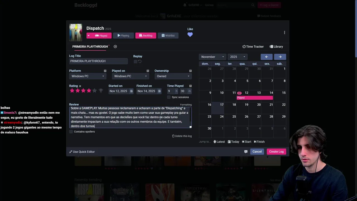Toggle the Wishlist status button

pyautogui.click(x=168, y=35)
